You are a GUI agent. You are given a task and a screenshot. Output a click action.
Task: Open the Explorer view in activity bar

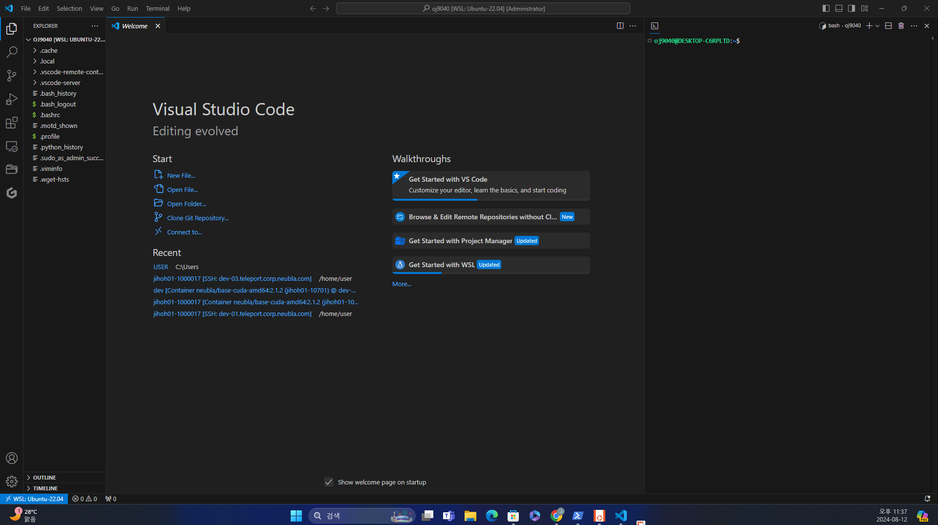click(12, 29)
